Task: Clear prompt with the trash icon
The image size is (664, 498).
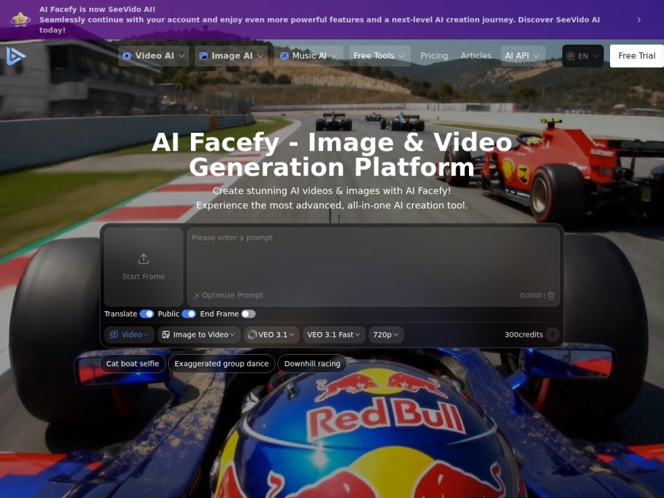Action: [x=551, y=295]
